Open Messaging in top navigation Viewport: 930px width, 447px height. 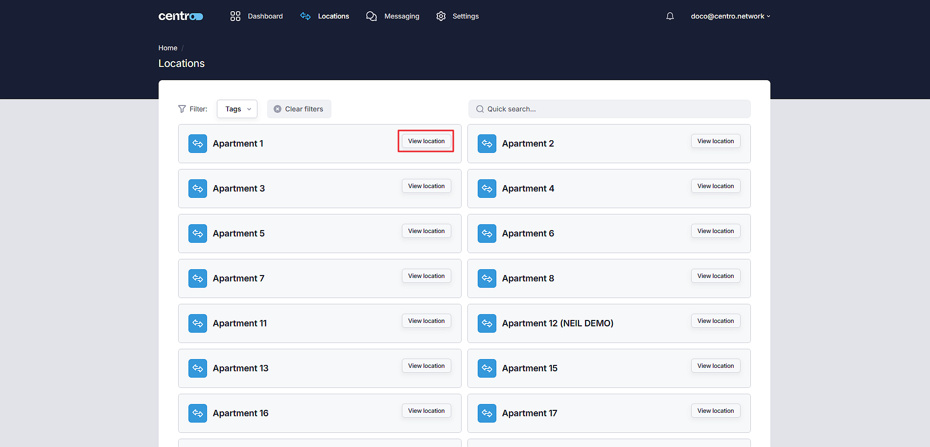click(402, 16)
